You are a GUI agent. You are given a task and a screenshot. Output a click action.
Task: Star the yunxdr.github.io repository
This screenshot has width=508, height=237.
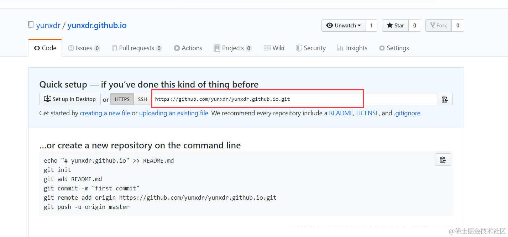(395, 26)
